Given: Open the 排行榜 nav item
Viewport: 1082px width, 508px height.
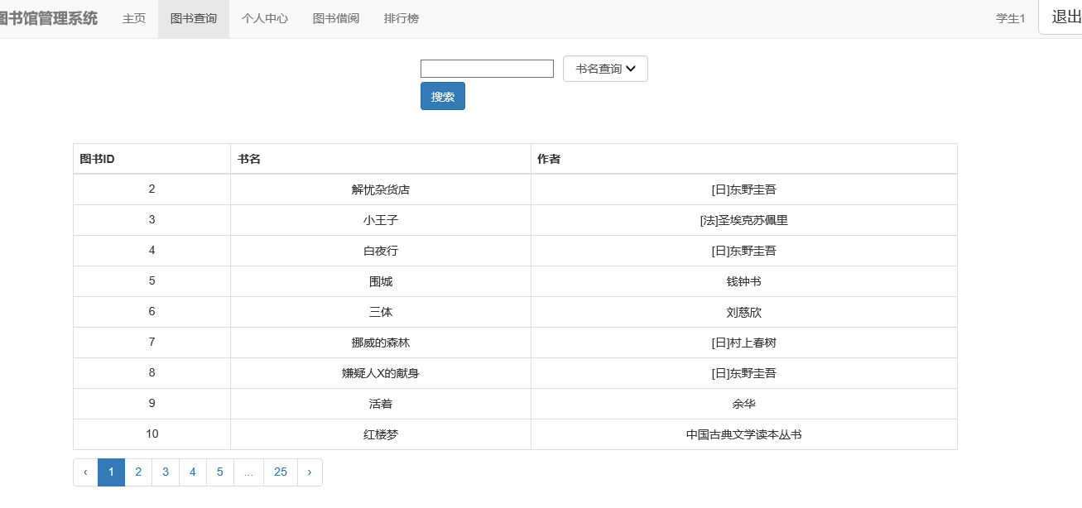Looking at the screenshot, I should [402, 18].
